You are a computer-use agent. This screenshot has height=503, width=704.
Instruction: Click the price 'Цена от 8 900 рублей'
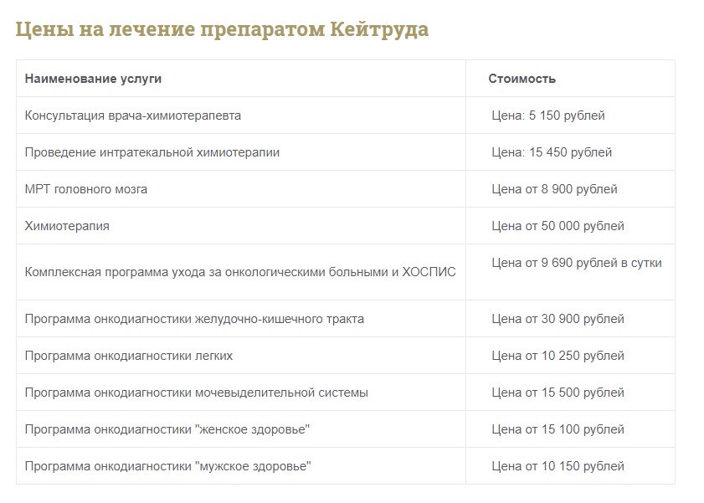coord(554,189)
